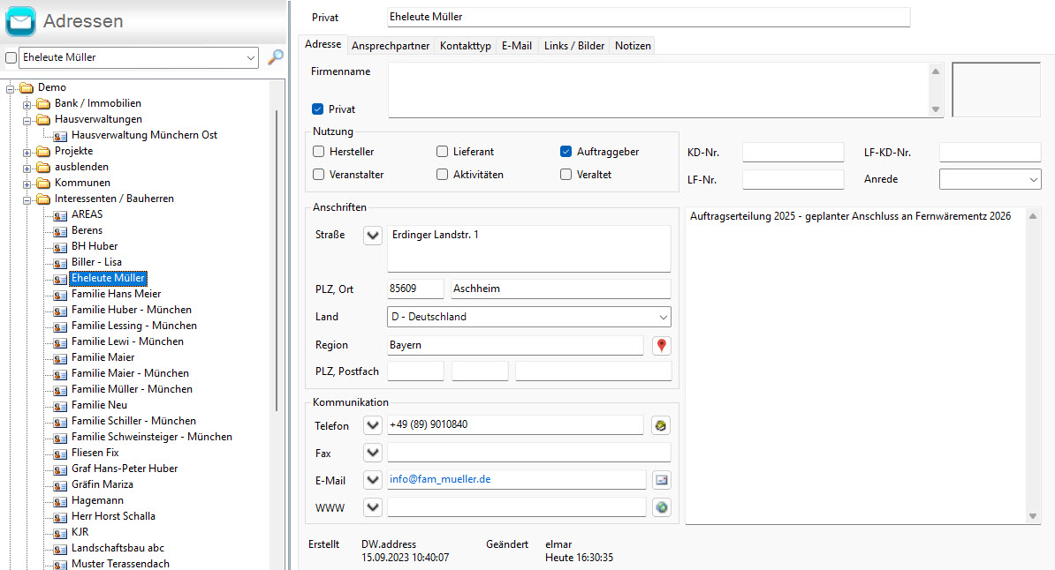Click the KD-Nr. input field
The width and height of the screenshot is (1055, 570).
click(x=793, y=153)
